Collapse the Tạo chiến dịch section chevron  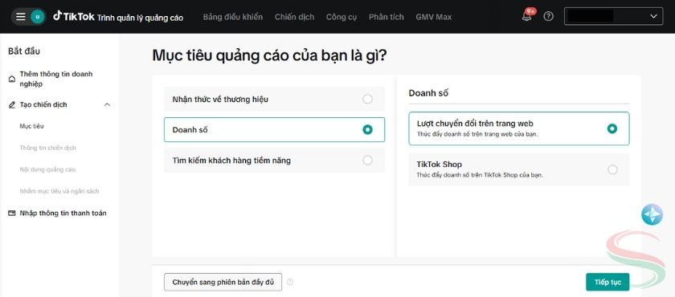108,104
